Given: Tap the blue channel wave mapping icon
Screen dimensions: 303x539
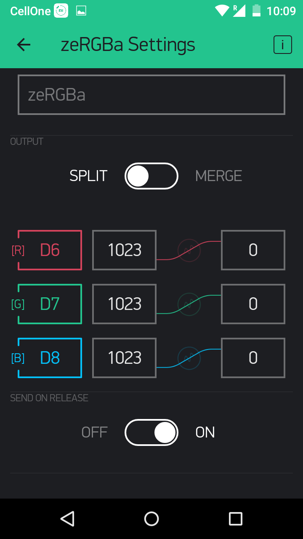Looking at the screenshot, I should click(189, 358).
